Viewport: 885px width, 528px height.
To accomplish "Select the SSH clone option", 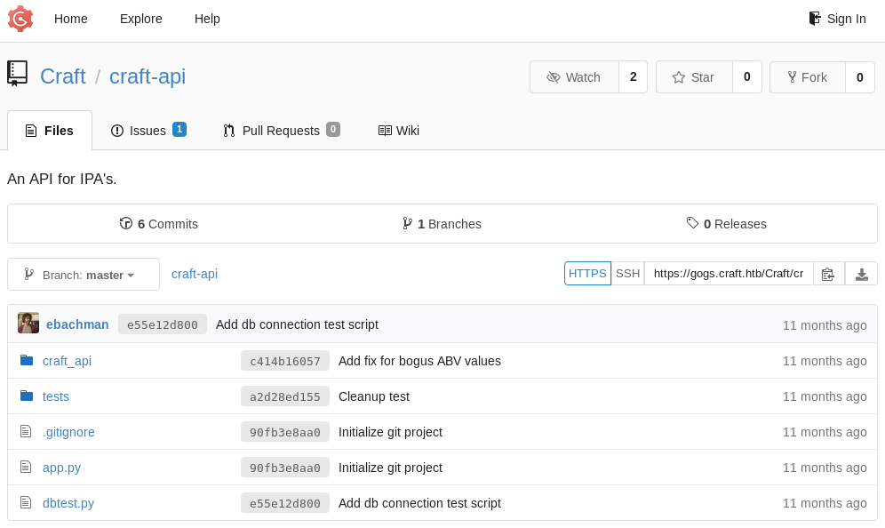I will pyautogui.click(x=627, y=273).
